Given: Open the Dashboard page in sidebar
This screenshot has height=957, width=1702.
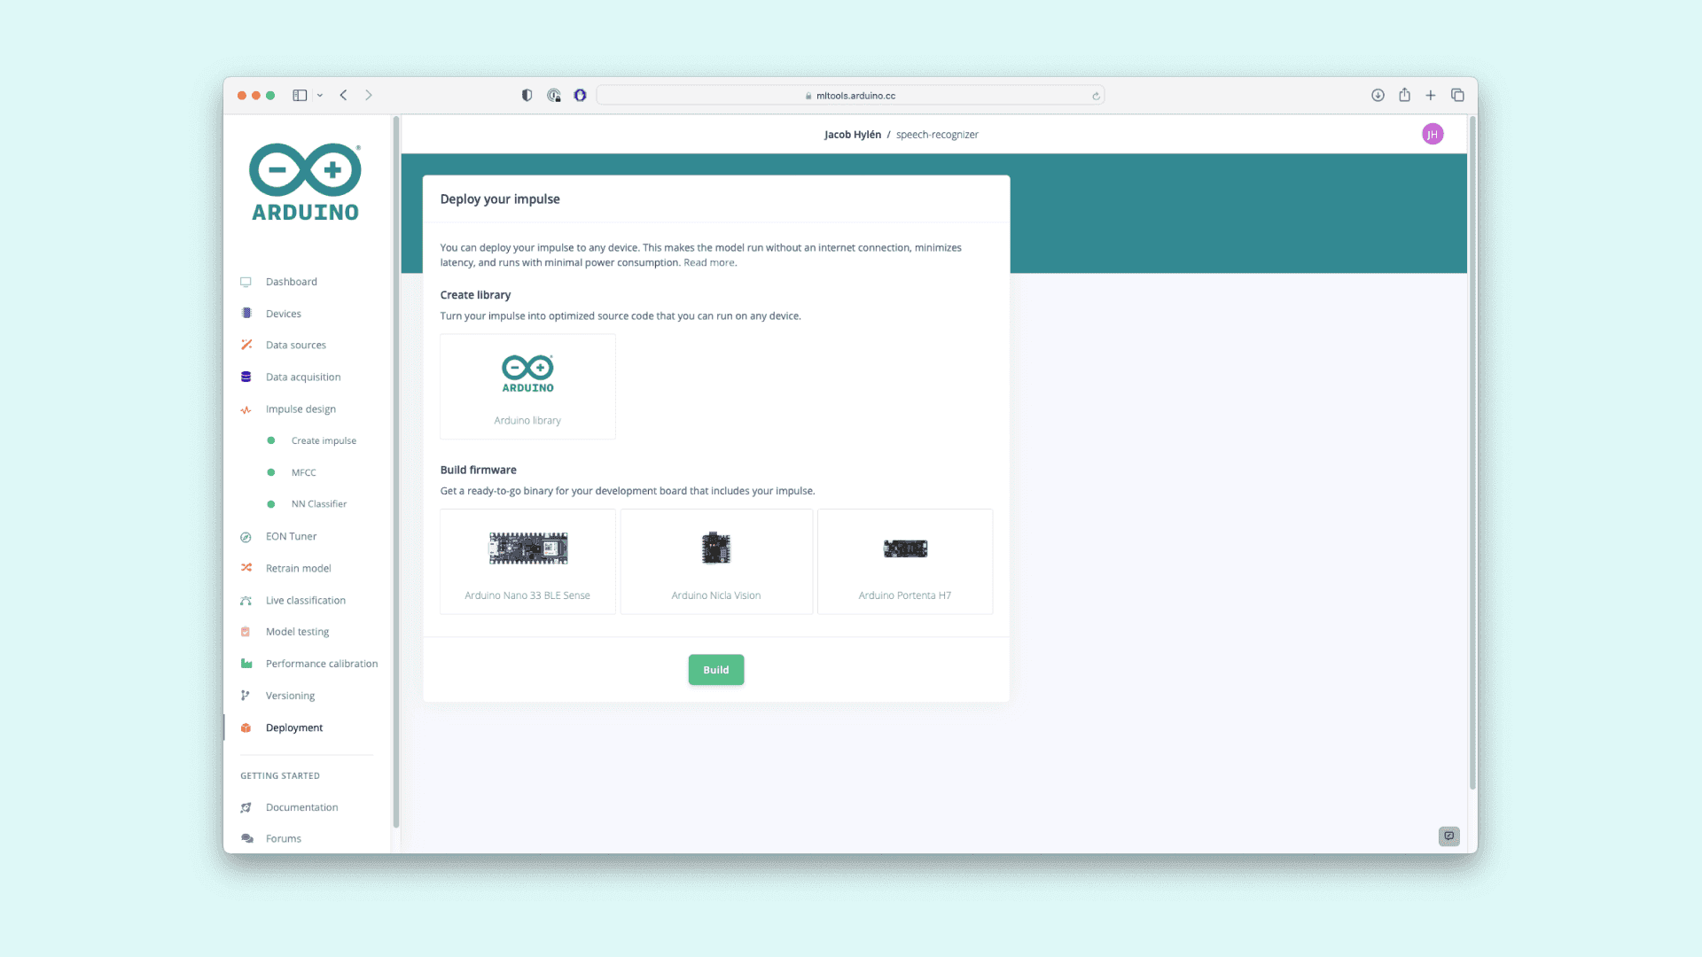Looking at the screenshot, I should pyautogui.click(x=292, y=282).
